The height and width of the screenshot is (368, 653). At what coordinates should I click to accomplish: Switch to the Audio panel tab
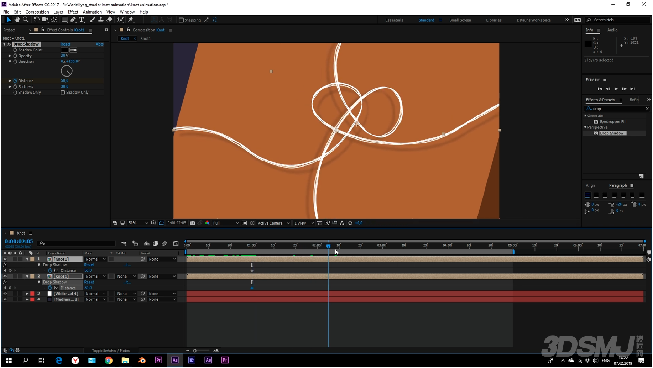[x=612, y=30]
